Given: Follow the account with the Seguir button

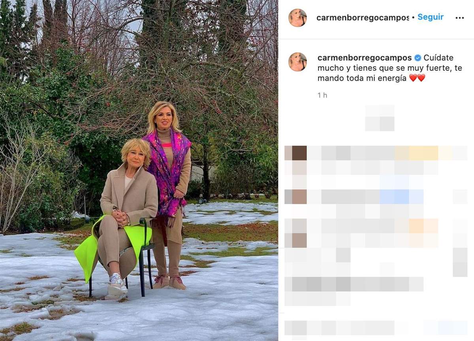Looking at the screenshot, I should tap(431, 17).
